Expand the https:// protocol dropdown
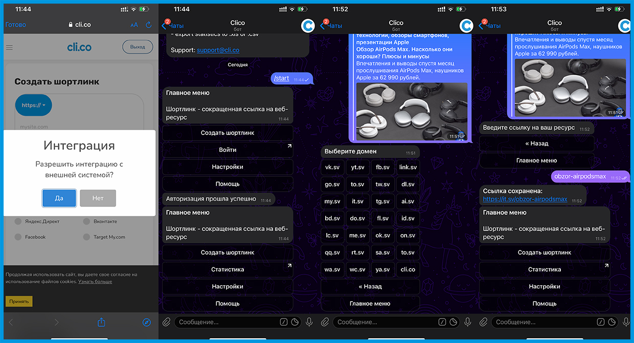 (x=34, y=105)
